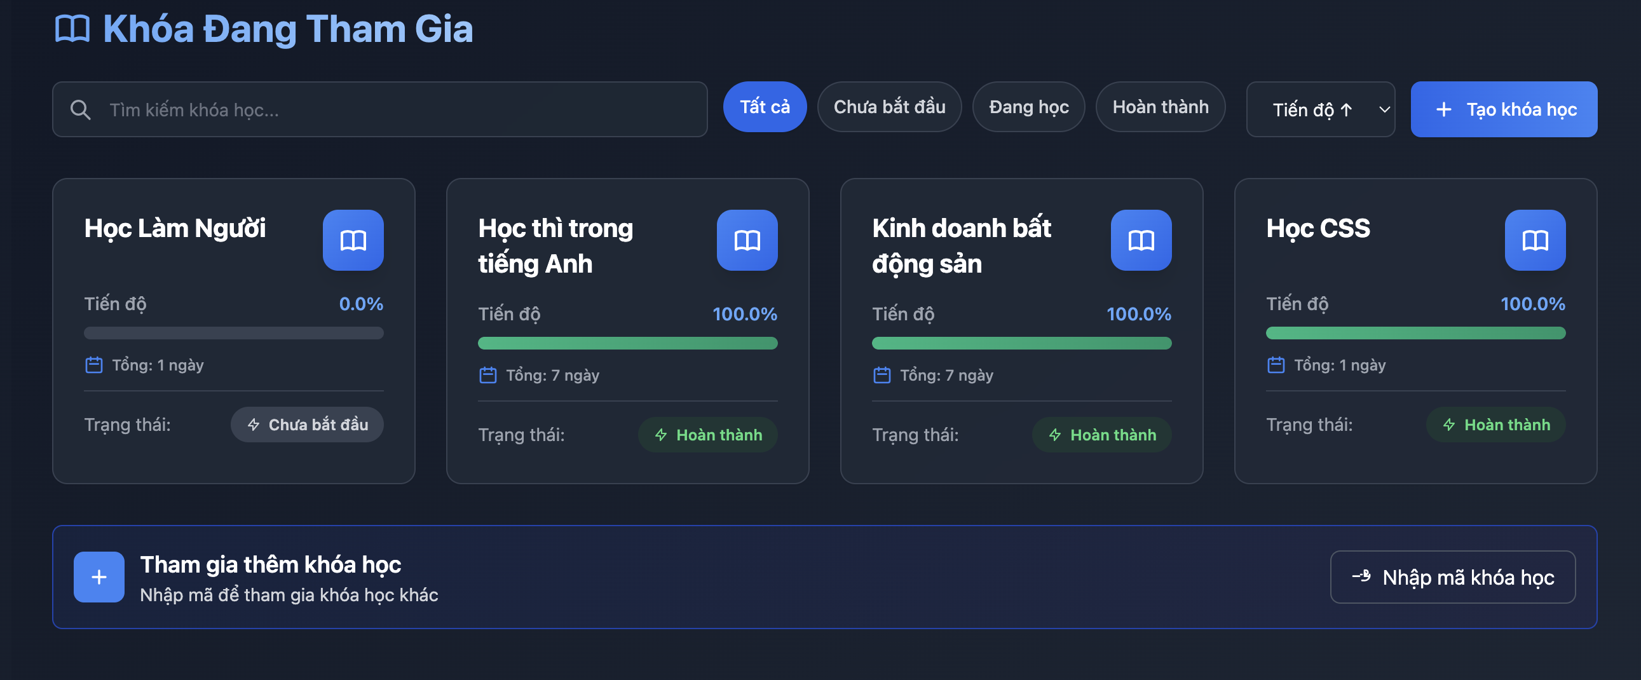The image size is (1641, 680).
Task: Click the calendar icon showing Tổng: 1 ngày on Học CSS
Action: tap(1275, 365)
